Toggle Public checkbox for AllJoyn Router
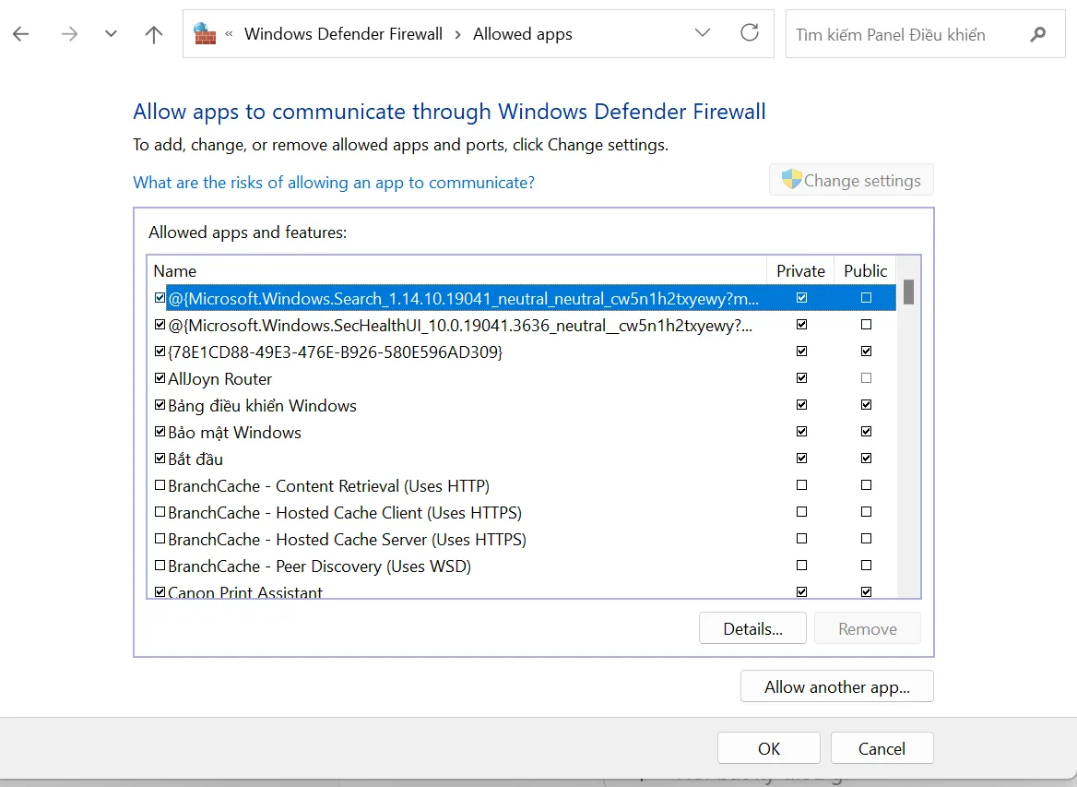This screenshot has width=1077, height=787. coord(866,378)
